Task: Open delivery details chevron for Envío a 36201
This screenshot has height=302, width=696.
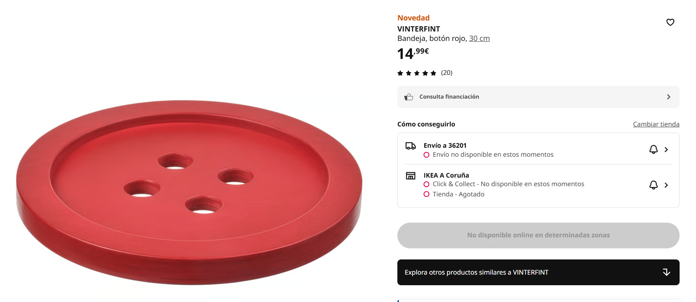Action: 667,150
